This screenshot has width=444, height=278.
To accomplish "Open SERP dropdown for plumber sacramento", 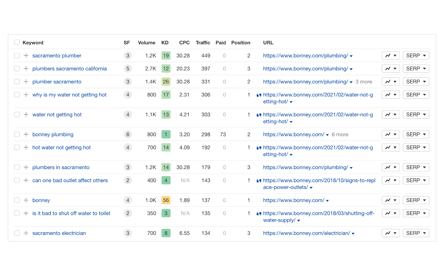I will click(416, 82).
